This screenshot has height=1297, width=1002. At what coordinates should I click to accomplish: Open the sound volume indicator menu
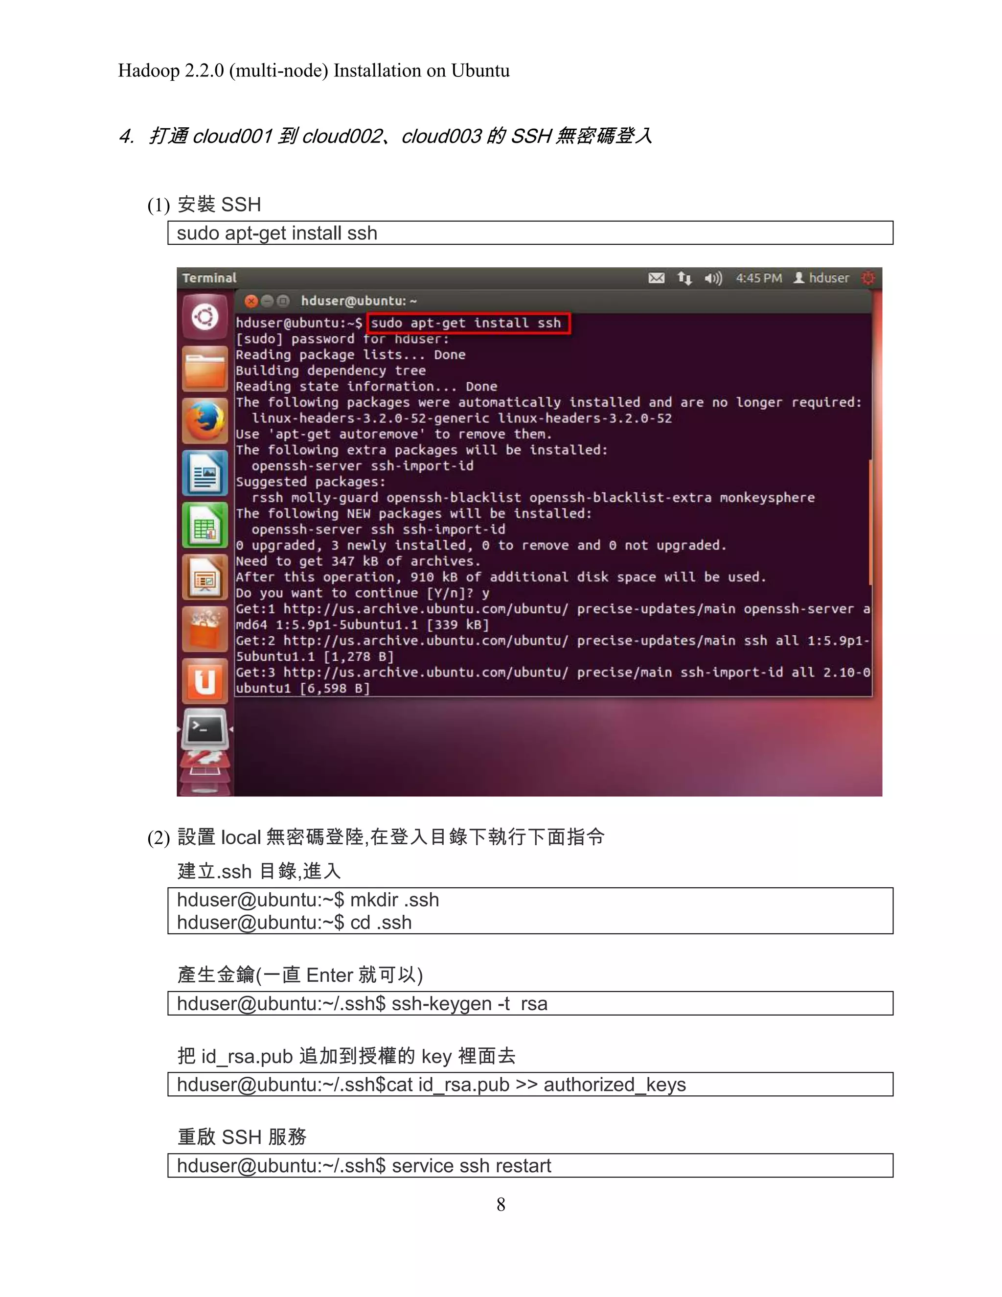click(713, 278)
